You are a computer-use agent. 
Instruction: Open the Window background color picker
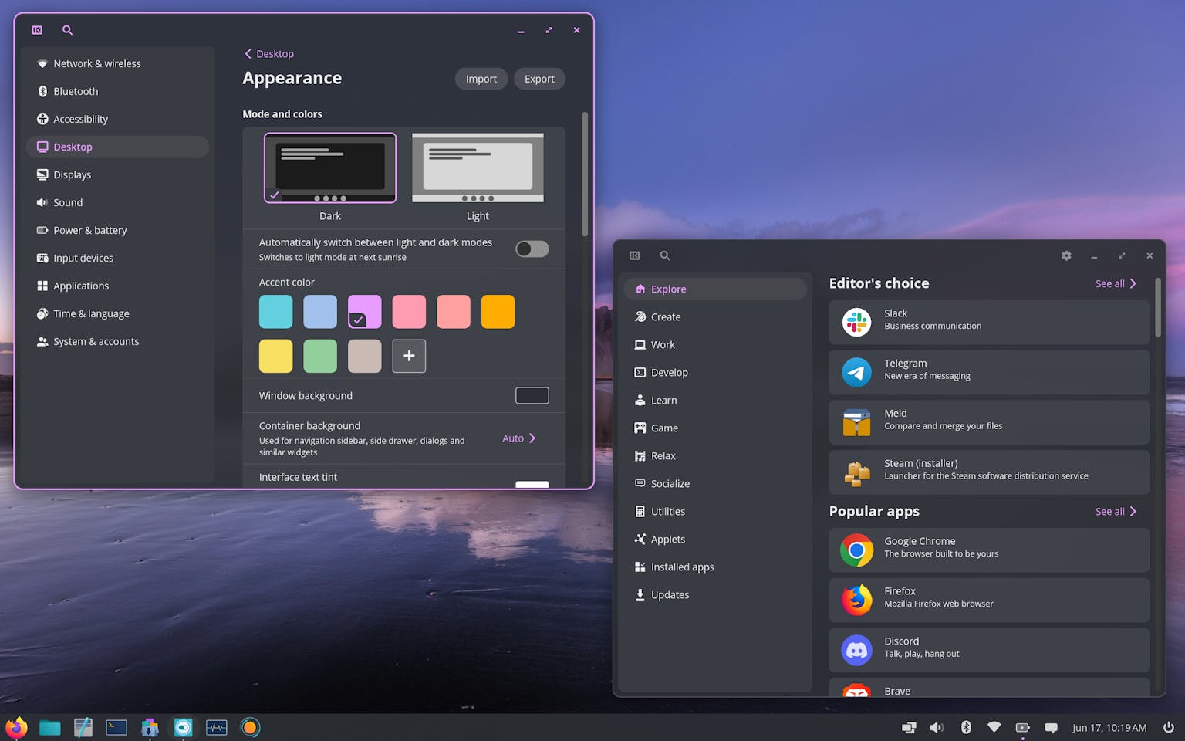coord(532,395)
